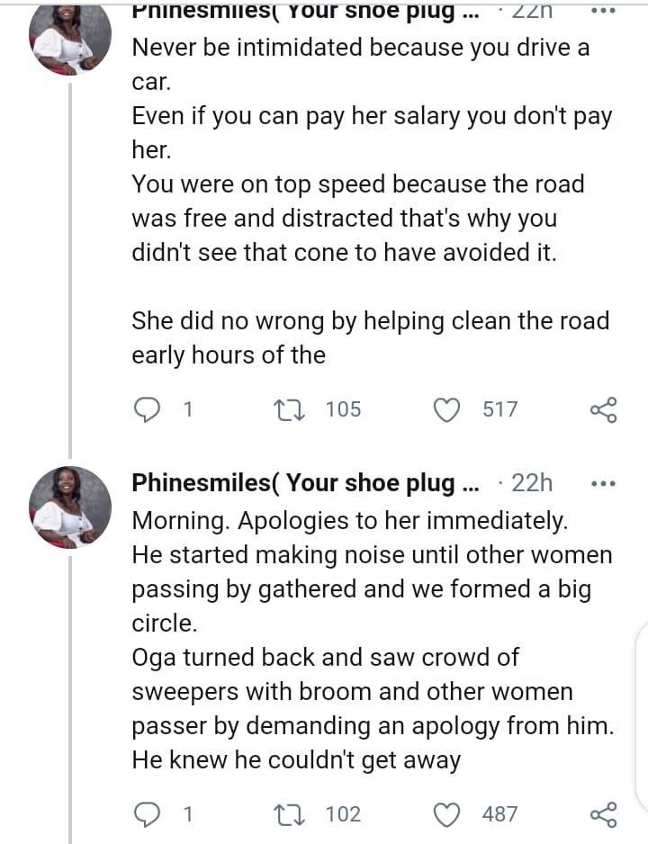Toggle the heart on the tweet with 517 likes

[x=446, y=409]
